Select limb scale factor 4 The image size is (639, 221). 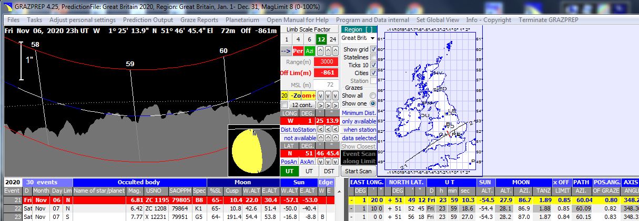pyautogui.click(x=297, y=39)
